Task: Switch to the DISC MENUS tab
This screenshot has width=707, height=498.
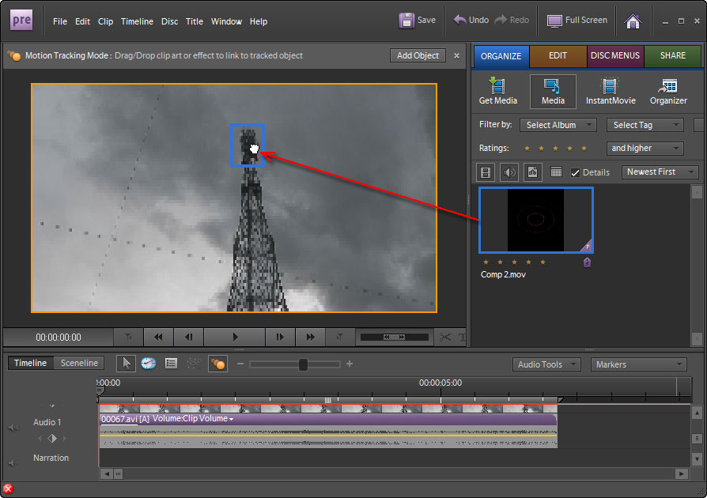Action: click(x=615, y=56)
